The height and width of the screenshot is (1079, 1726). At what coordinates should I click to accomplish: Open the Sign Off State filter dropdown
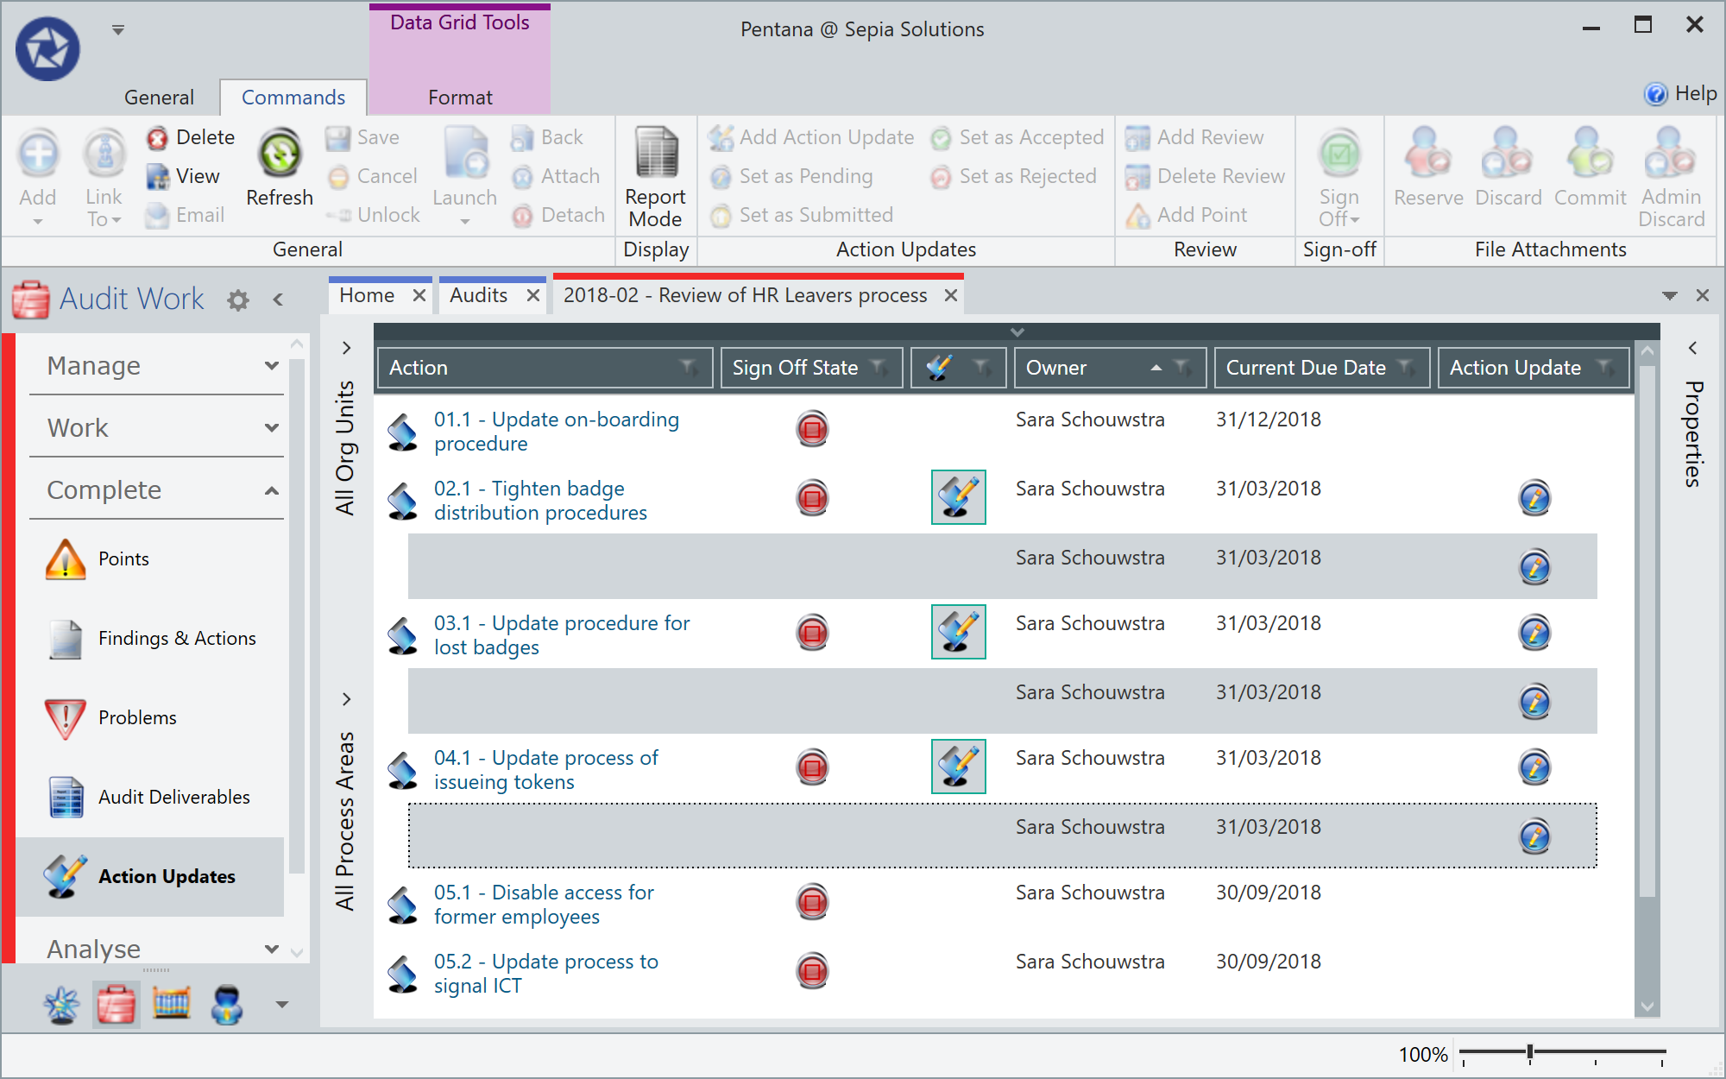tap(879, 367)
